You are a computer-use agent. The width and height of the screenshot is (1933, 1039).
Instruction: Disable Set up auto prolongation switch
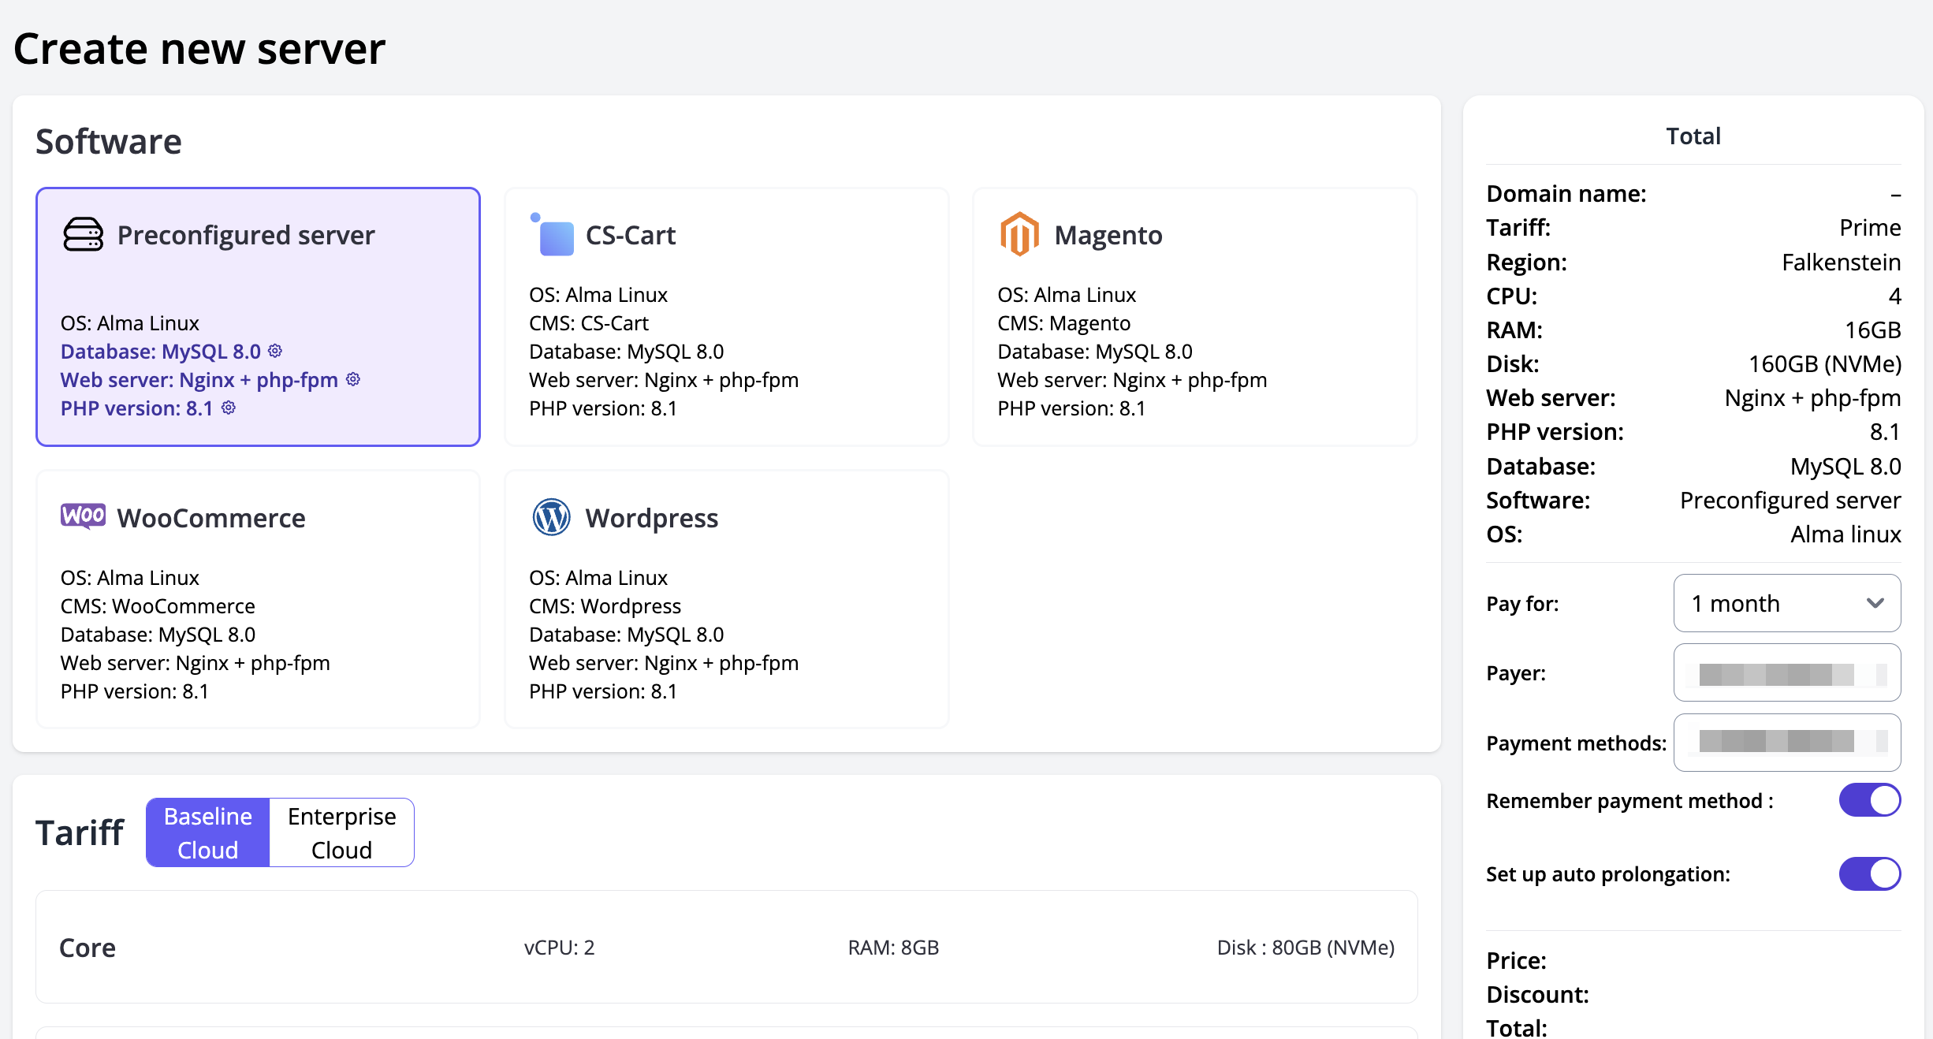(1869, 873)
